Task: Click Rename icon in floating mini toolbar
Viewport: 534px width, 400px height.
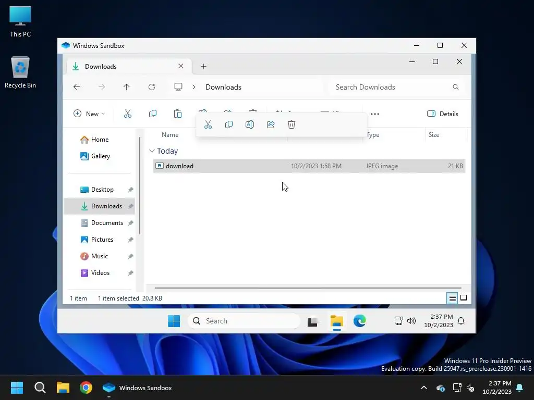Action: coord(250,124)
